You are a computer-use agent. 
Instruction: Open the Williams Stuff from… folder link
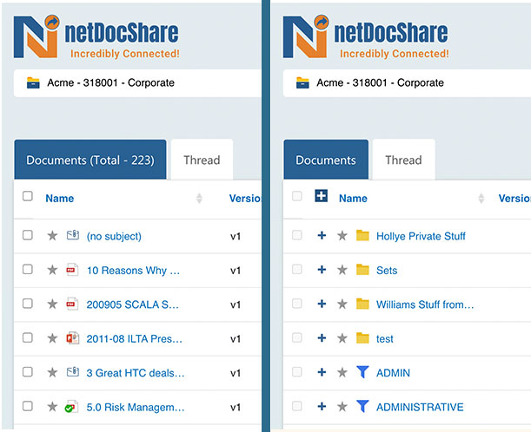pyautogui.click(x=425, y=304)
